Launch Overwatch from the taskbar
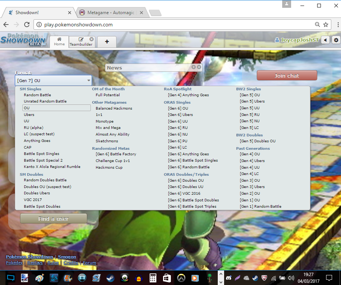 coord(181,278)
